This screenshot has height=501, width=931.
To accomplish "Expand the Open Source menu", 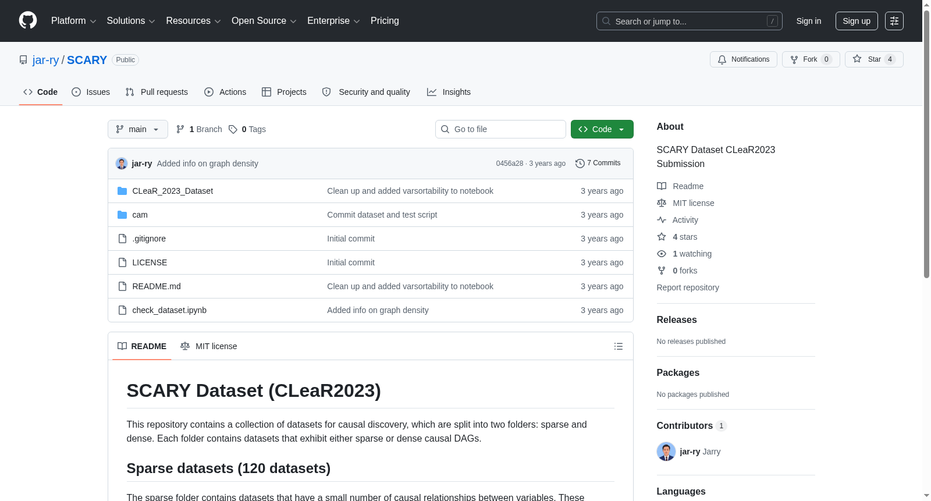I will (x=264, y=21).
